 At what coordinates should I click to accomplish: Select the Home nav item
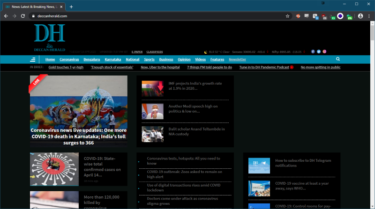point(50,59)
